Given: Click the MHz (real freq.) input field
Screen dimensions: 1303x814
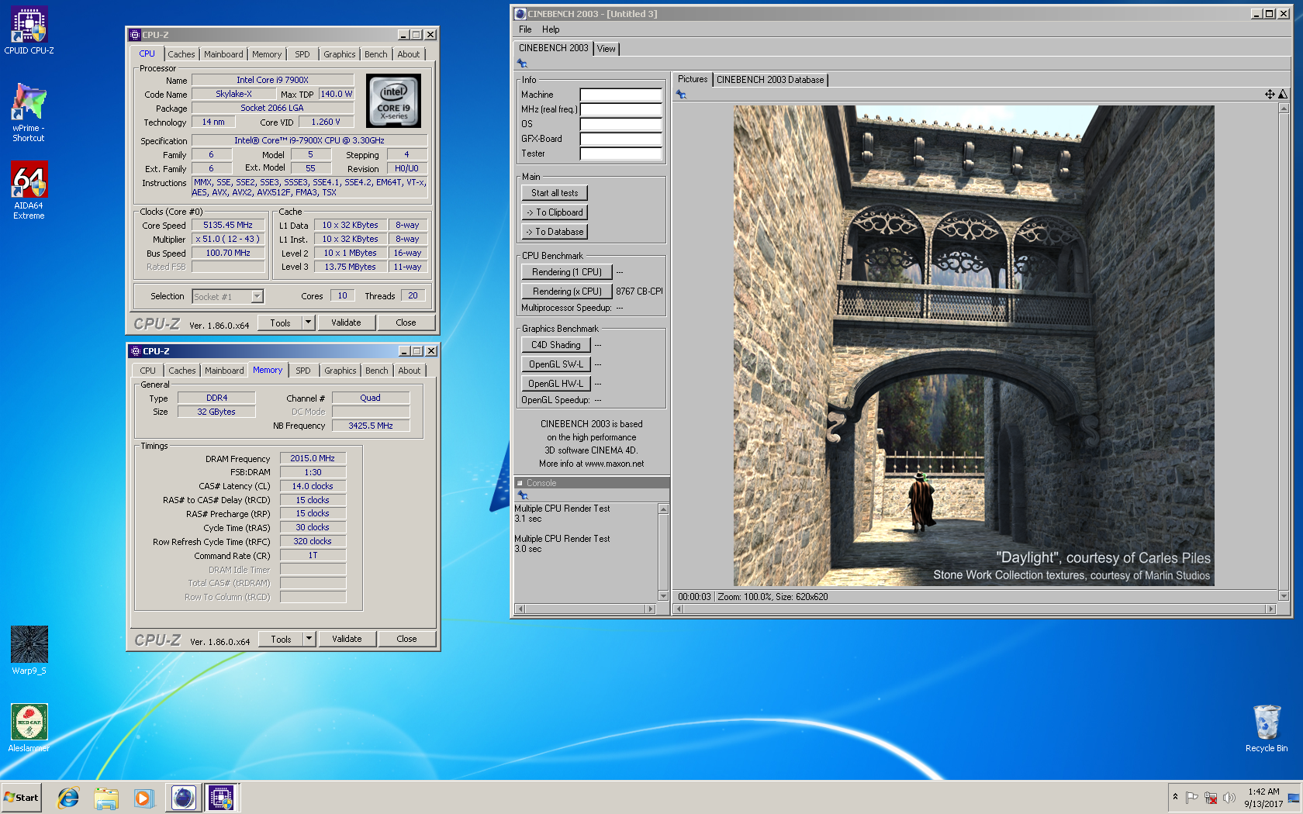Looking at the screenshot, I should click(x=620, y=109).
